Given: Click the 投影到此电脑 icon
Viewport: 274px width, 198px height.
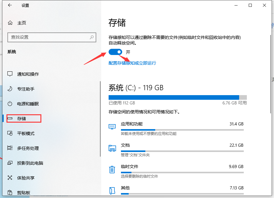Looking at the screenshot, I should pyautogui.click(x=10, y=163).
